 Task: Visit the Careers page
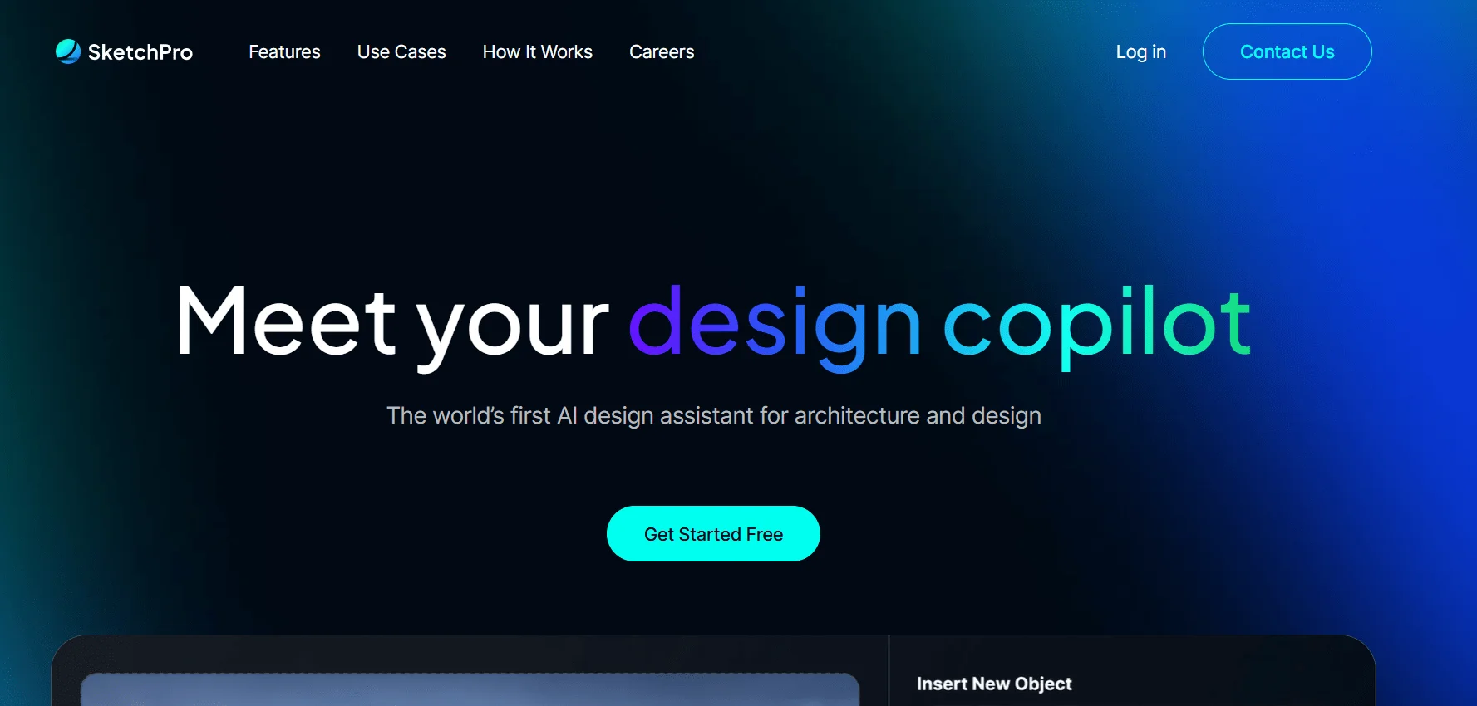pos(662,51)
